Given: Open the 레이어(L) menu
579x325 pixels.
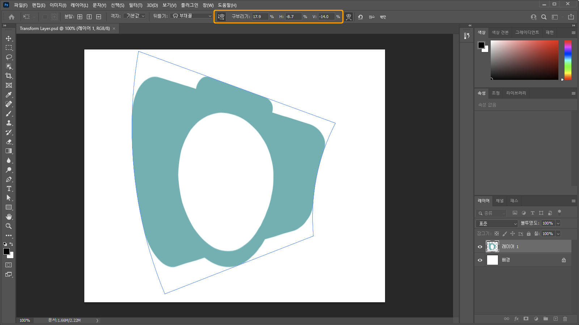Looking at the screenshot, I should point(79,5).
